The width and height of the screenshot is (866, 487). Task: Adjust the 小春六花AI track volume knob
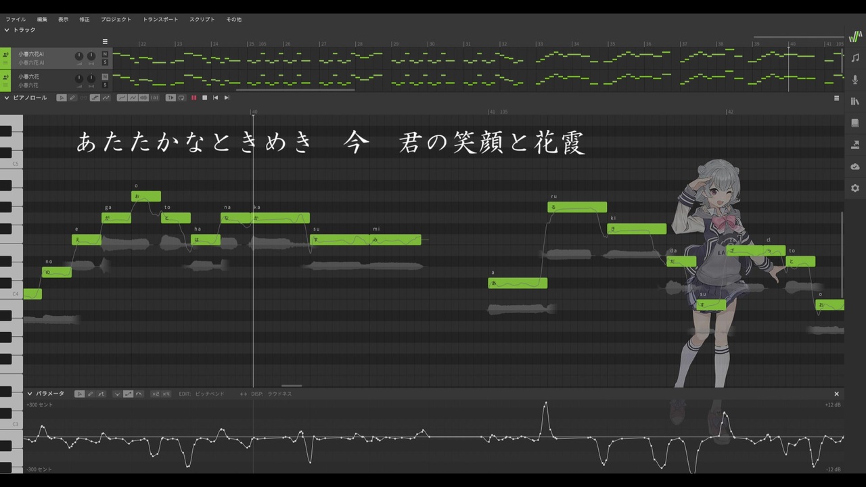click(x=79, y=55)
